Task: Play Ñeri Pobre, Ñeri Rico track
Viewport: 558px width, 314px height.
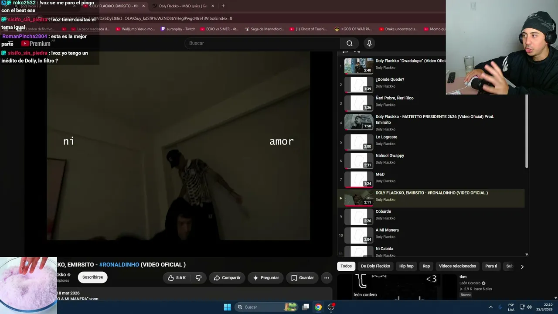Action: [x=431, y=103]
